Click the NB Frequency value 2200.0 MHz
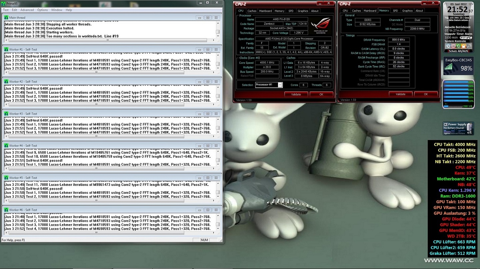480x269 pixels. [x=417, y=29]
